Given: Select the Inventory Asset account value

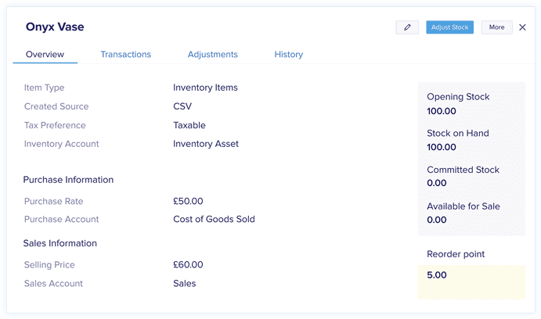Looking at the screenshot, I should [206, 144].
